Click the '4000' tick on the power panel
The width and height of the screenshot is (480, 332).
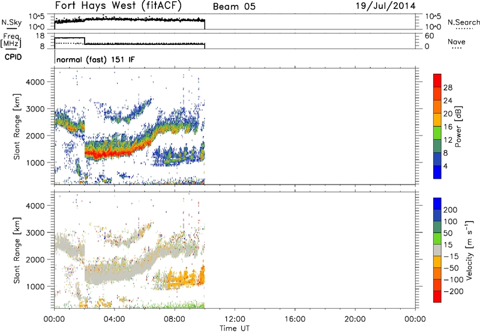pos(35,82)
